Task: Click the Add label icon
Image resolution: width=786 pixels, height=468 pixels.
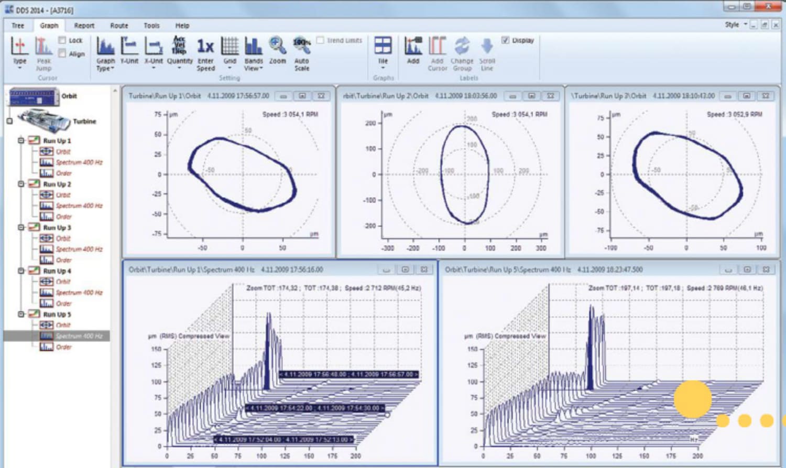Action: 413,46
